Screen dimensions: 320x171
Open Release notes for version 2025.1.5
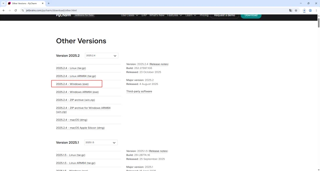158,151
